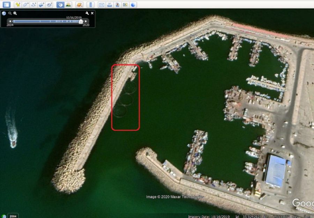Screen dimensions: 314x218
Task: Open the planet switcher dropdown
Action: pos(79,5)
